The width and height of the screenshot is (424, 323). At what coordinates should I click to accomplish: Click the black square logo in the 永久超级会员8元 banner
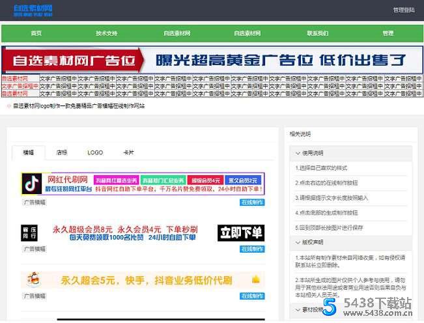click(29, 233)
